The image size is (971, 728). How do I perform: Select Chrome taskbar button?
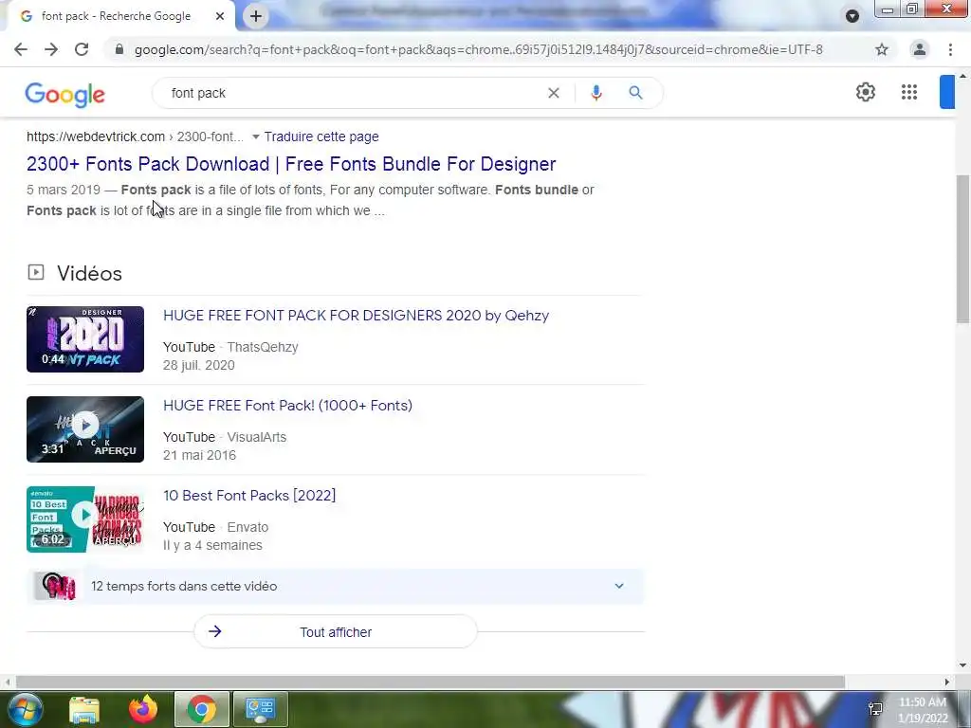tap(202, 709)
